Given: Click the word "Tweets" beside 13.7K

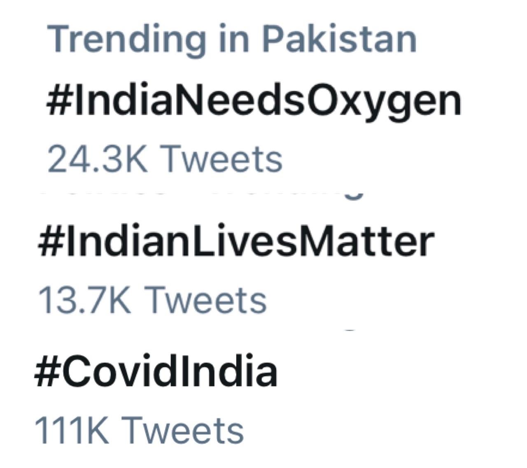Looking at the screenshot, I should pos(207,299).
